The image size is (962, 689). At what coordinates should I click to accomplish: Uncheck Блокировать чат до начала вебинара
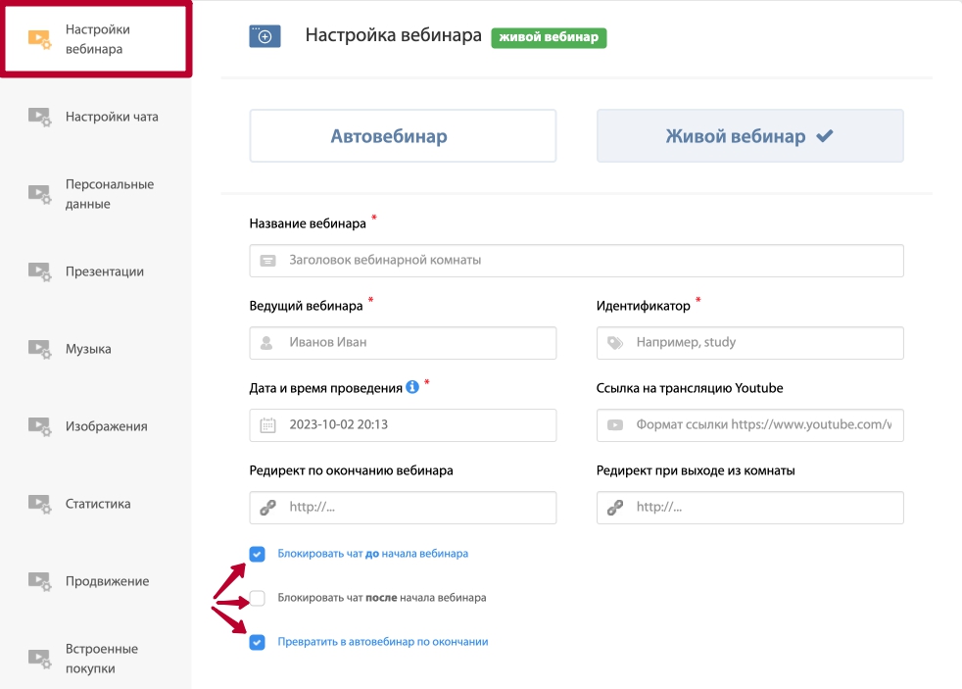257,554
